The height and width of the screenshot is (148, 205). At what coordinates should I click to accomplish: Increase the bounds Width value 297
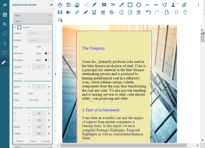point(49,127)
